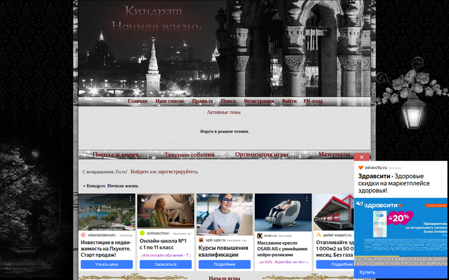Image resolution: width=449 pixels, height=280 pixels.
Task: Open three-dot menu on OSARI massage chair ad
Action: click(306, 199)
